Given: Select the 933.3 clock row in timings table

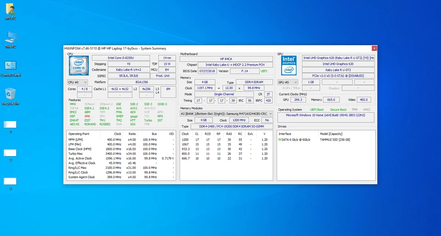Looking at the screenshot, I should coord(226,149).
